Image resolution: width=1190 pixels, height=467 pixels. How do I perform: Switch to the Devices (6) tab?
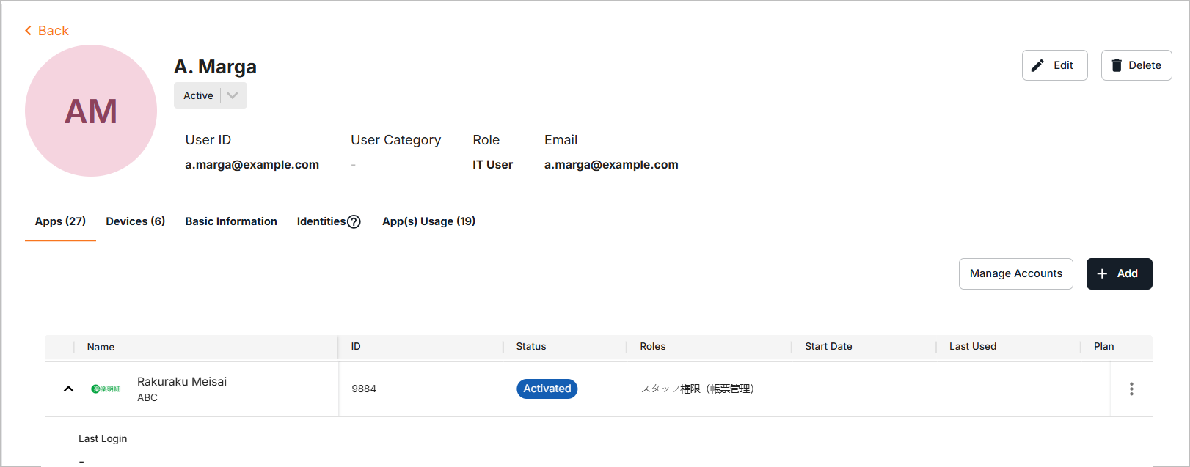click(135, 221)
